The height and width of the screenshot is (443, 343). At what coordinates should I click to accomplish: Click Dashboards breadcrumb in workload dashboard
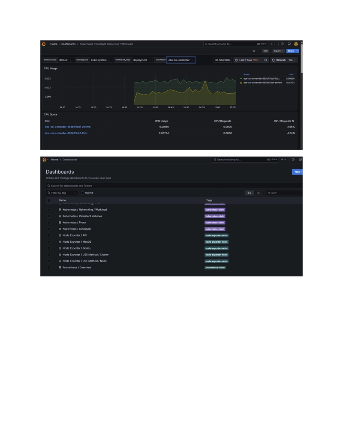(x=69, y=44)
